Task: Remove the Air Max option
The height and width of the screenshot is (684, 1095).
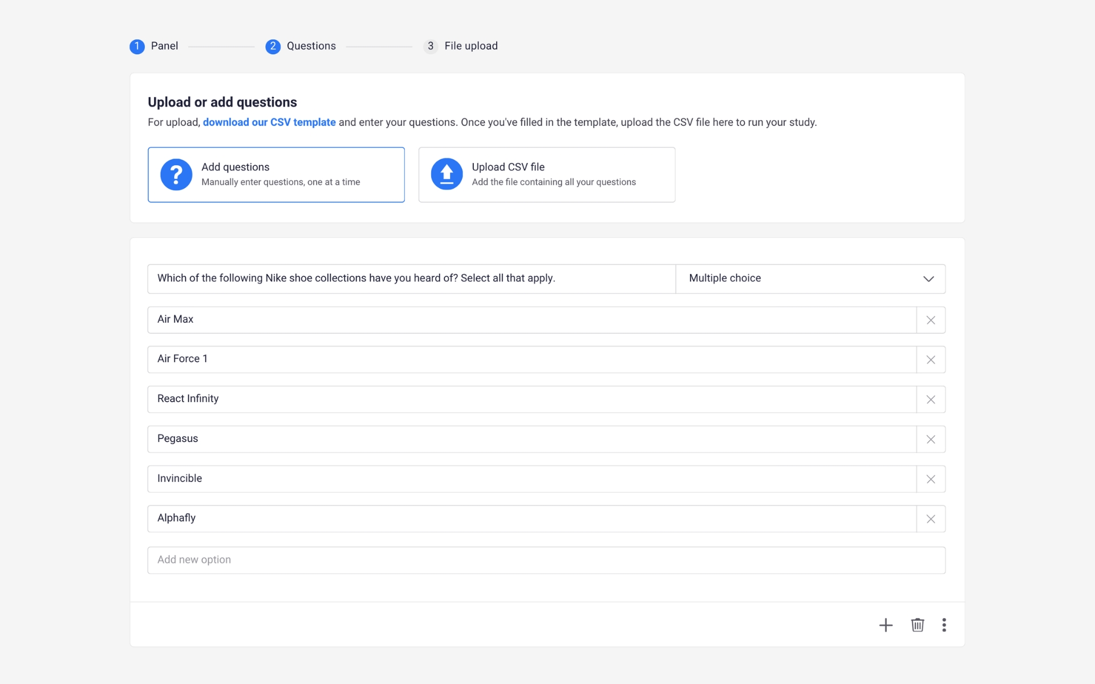Action: [x=931, y=320]
